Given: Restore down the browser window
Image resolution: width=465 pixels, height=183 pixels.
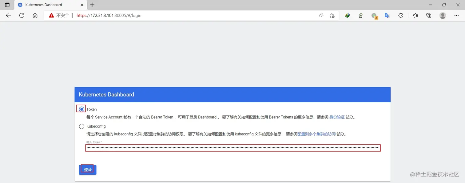Looking at the screenshot, I should (444, 5).
